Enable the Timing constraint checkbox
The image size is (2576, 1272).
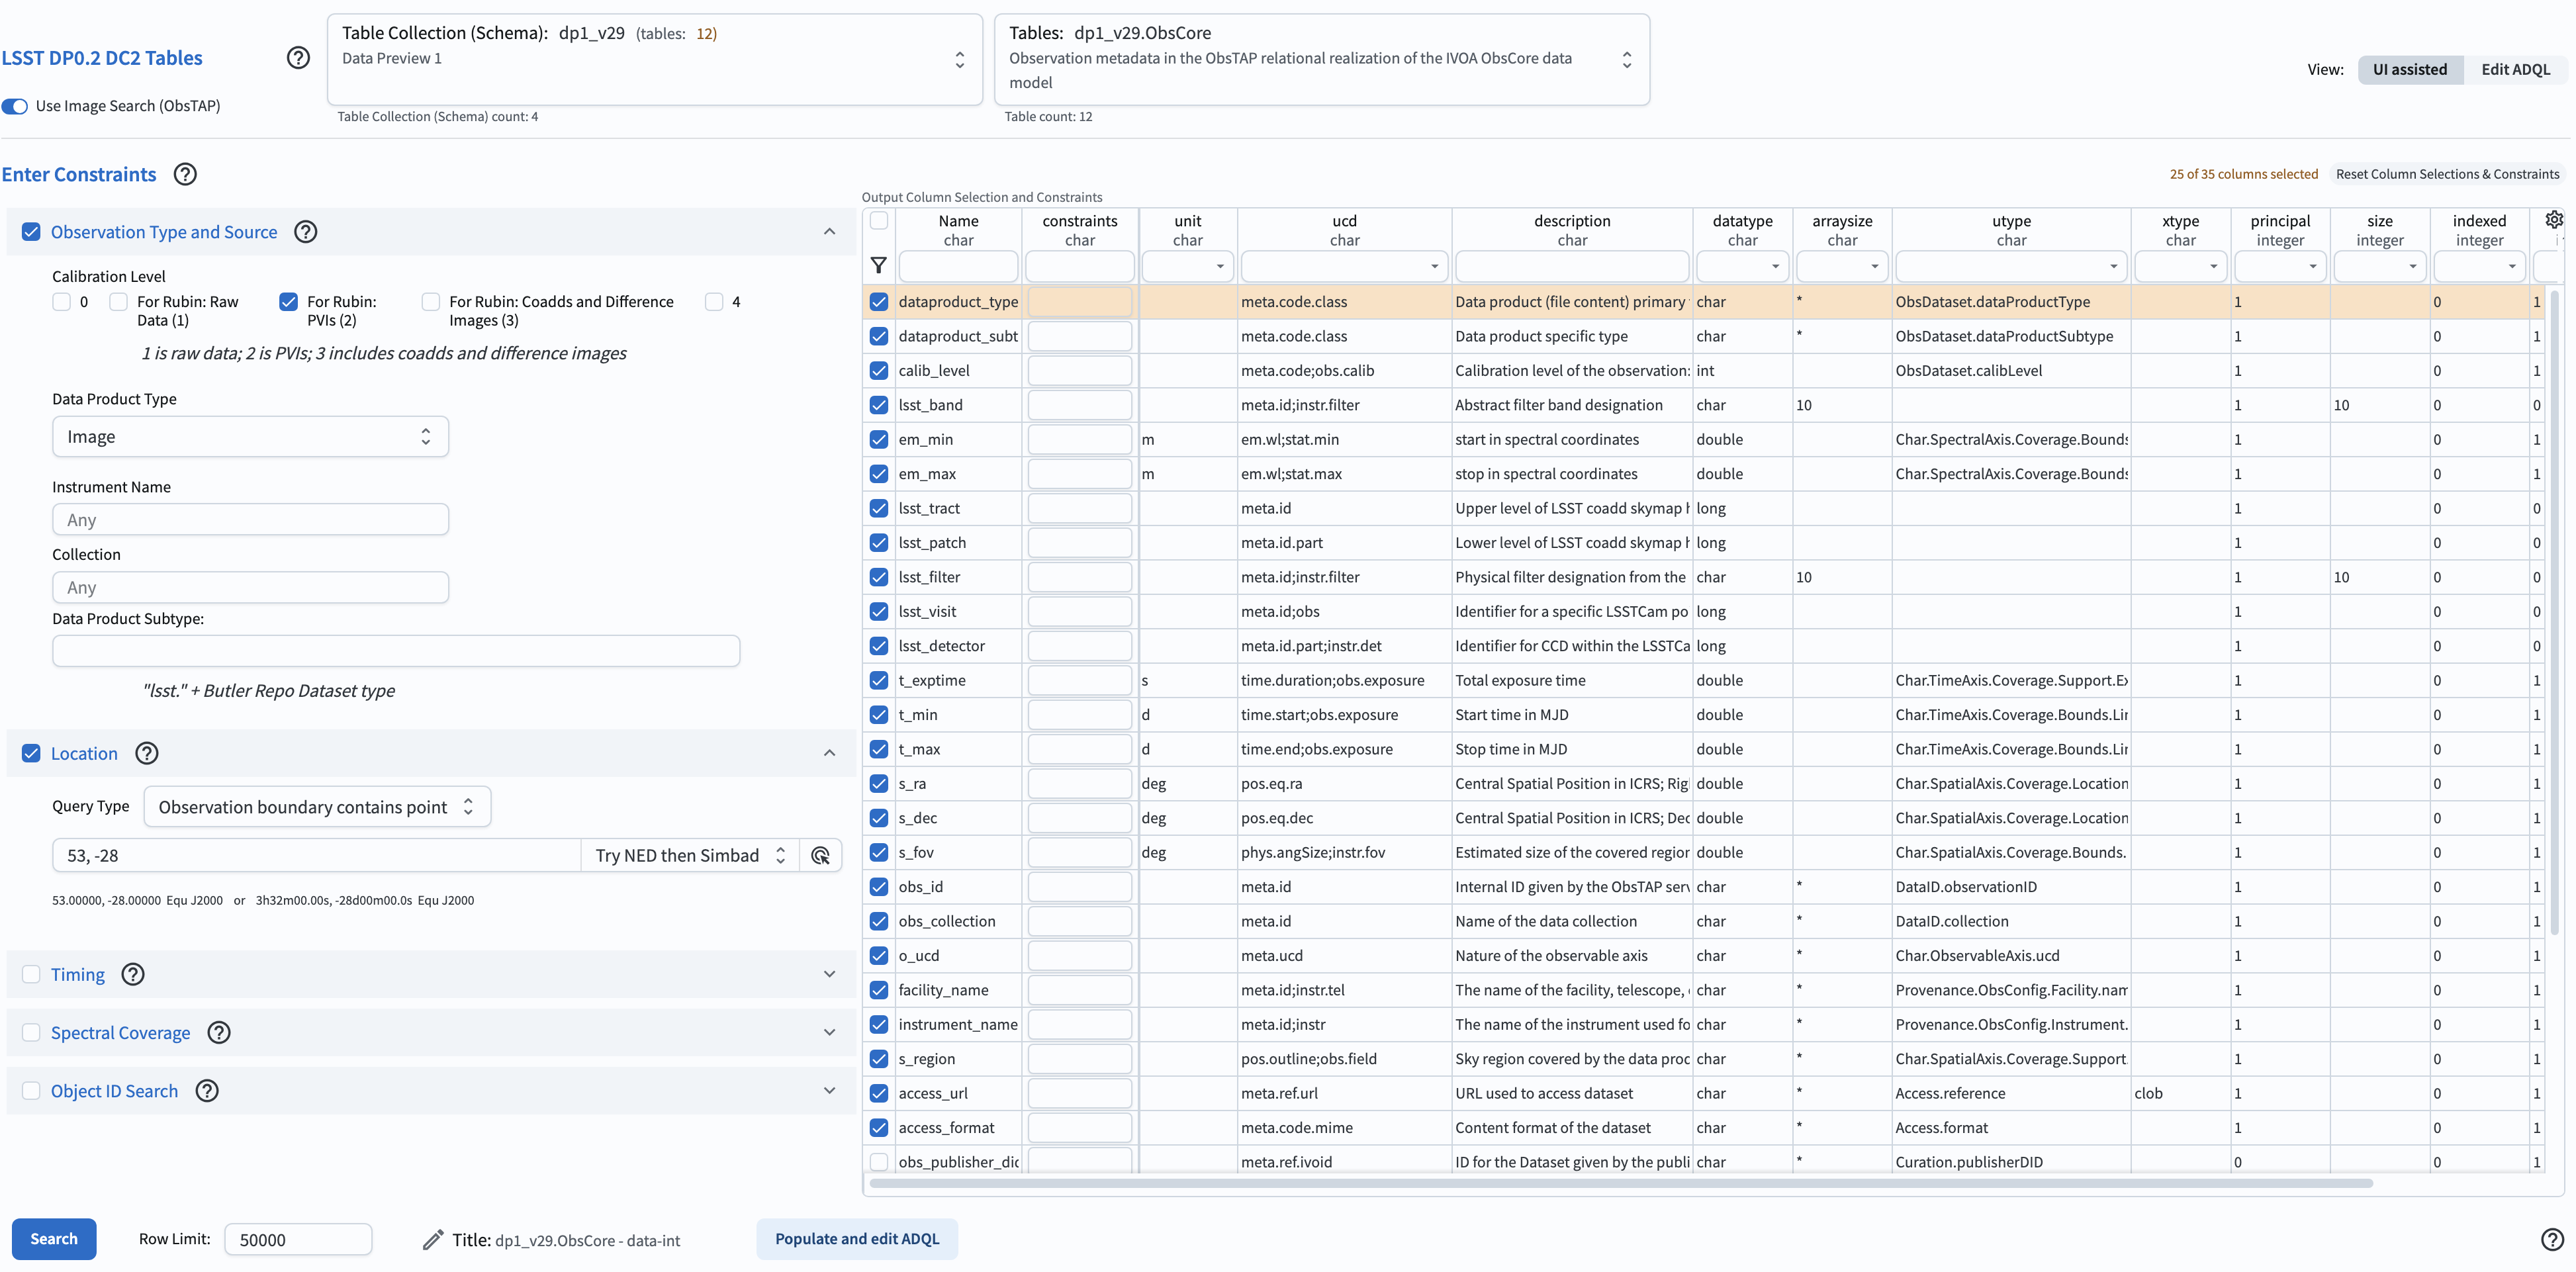click(x=32, y=974)
